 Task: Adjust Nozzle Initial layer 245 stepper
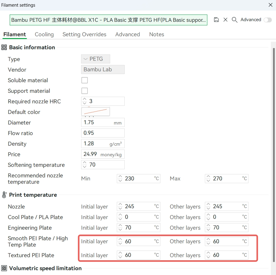(120, 206)
